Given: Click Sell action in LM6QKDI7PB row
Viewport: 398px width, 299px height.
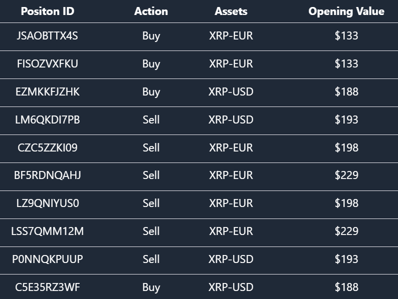Looking at the screenshot, I should click(151, 120).
